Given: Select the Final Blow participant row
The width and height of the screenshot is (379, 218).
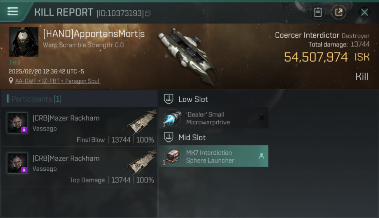Looking at the screenshot, I should (x=79, y=127).
